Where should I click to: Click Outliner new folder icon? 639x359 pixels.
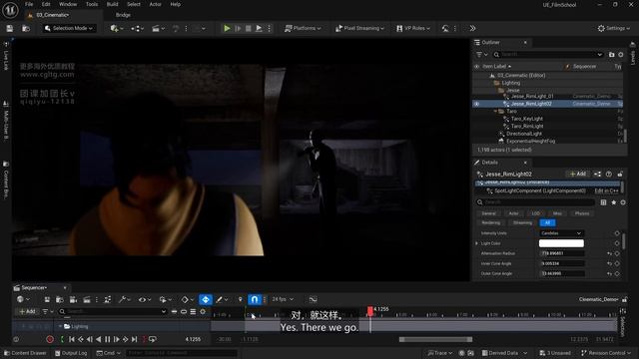click(611, 54)
